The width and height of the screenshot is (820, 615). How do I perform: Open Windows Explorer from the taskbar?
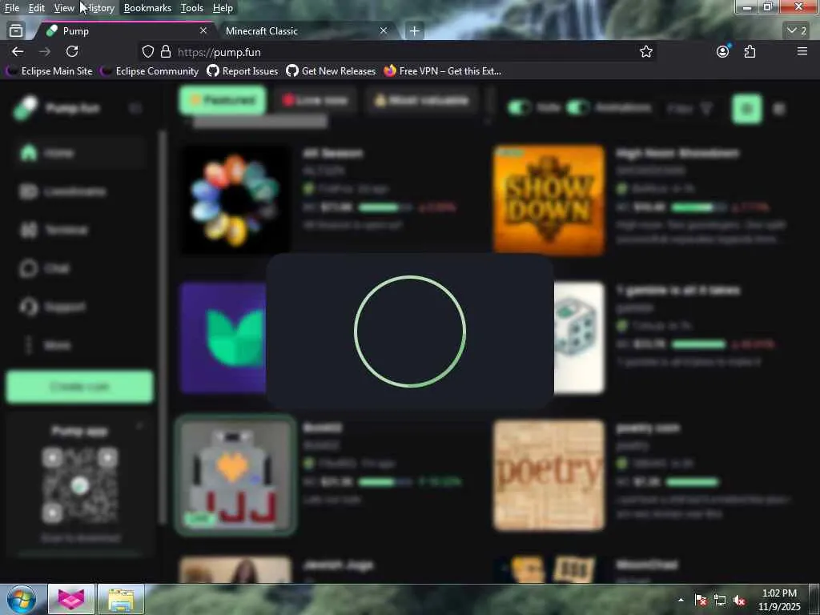click(x=121, y=599)
